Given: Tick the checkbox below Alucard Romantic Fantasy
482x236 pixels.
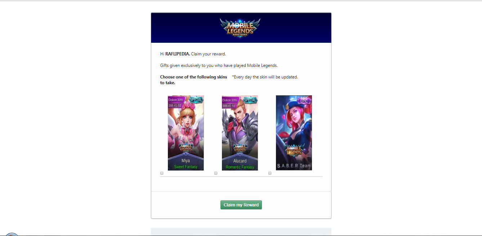Looking at the screenshot, I should coord(216,173).
